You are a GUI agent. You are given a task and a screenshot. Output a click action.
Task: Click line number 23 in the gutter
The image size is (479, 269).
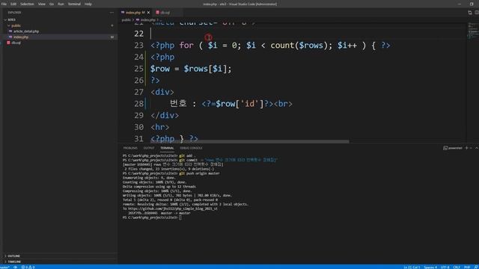(138, 46)
